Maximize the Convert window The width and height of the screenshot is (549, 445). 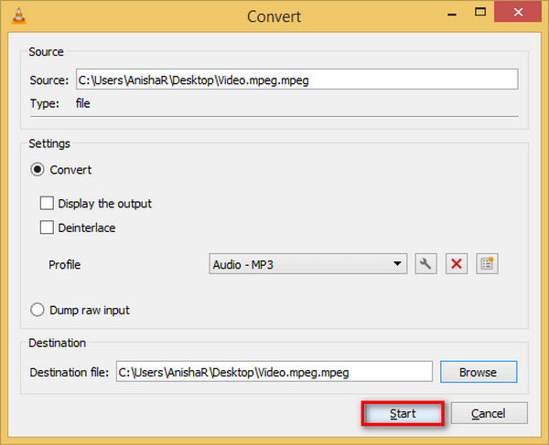tap(480, 12)
